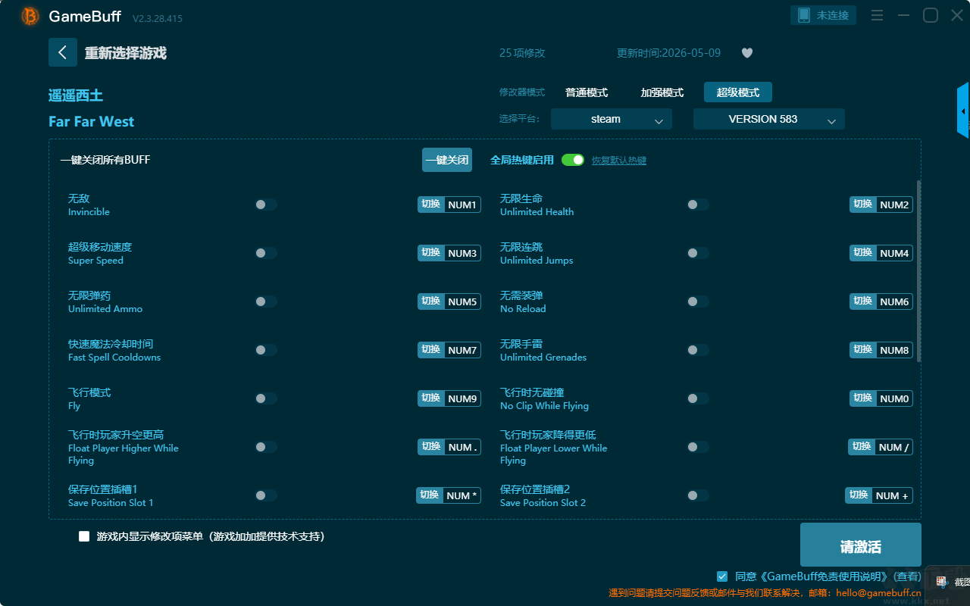Viewport: 970px width, 606px height.
Task: Toggle No Clip While Flying switch
Action: 698,398
